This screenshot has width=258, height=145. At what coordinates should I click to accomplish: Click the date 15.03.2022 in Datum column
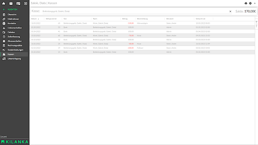[36, 35]
